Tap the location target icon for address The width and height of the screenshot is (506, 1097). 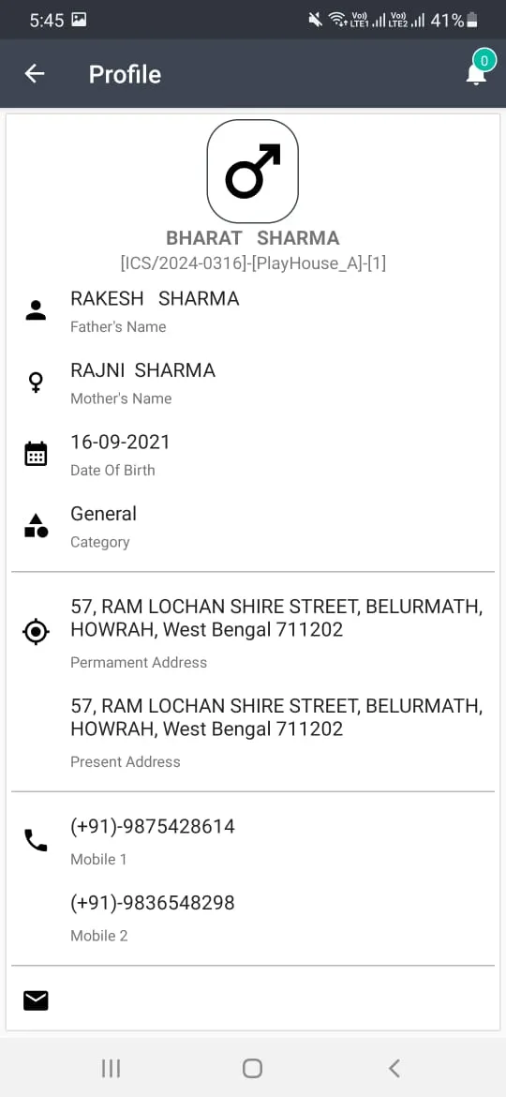(x=36, y=632)
